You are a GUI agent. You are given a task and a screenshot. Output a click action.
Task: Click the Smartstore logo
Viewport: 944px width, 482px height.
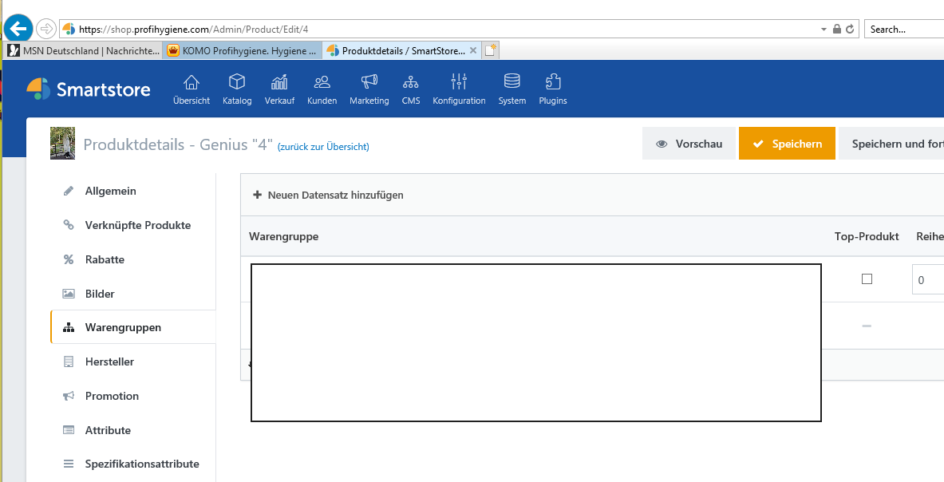(89, 89)
